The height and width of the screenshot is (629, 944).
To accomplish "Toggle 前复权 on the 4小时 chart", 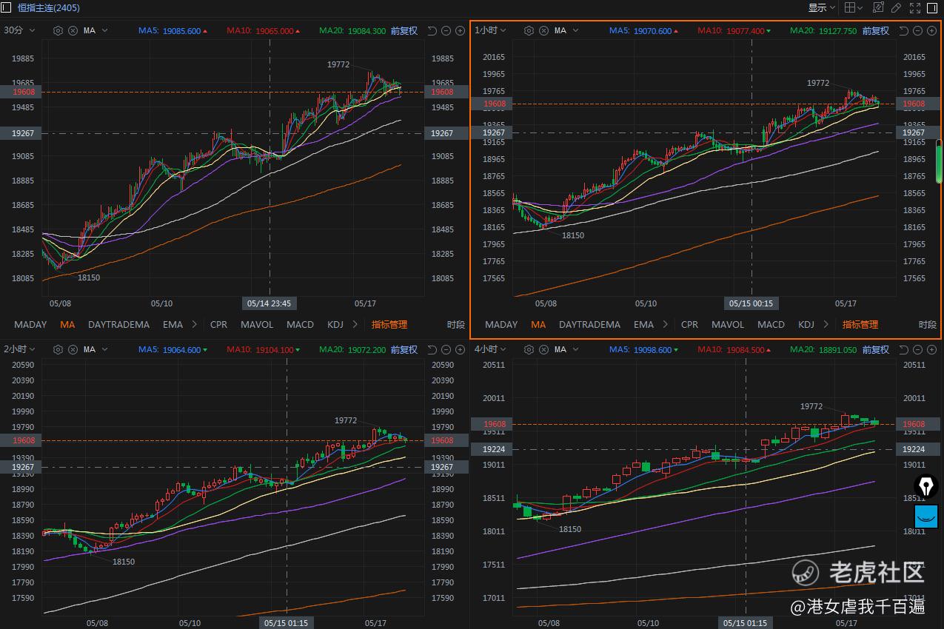I will (875, 349).
